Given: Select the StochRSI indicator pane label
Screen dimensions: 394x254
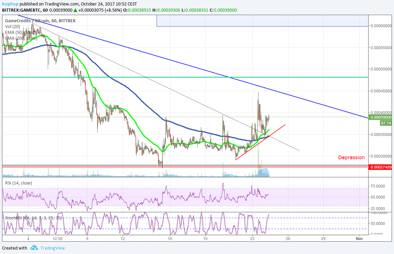Looking at the screenshot, I should point(33,218).
